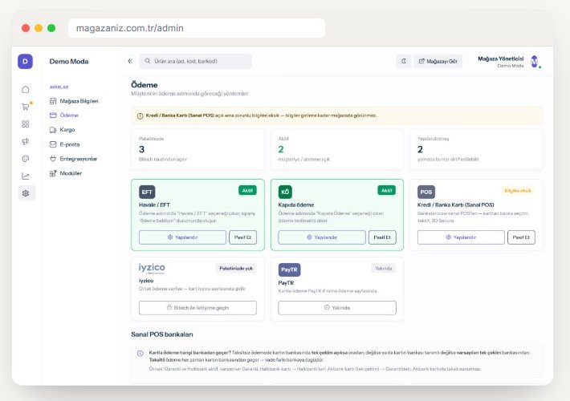Click the Bilgiler eksik badge

[518, 190]
